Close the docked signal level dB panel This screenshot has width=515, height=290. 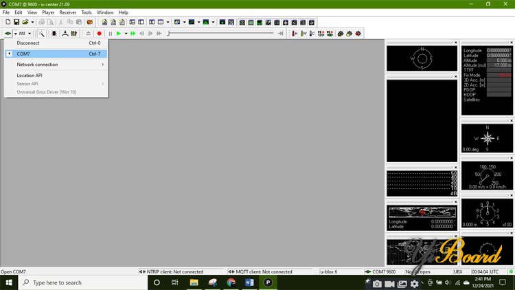pos(455,168)
